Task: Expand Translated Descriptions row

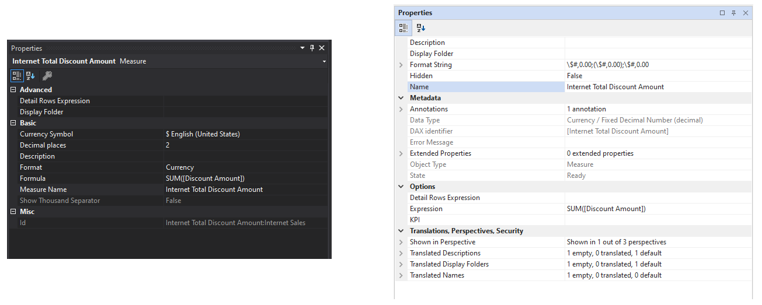Action: [x=401, y=253]
